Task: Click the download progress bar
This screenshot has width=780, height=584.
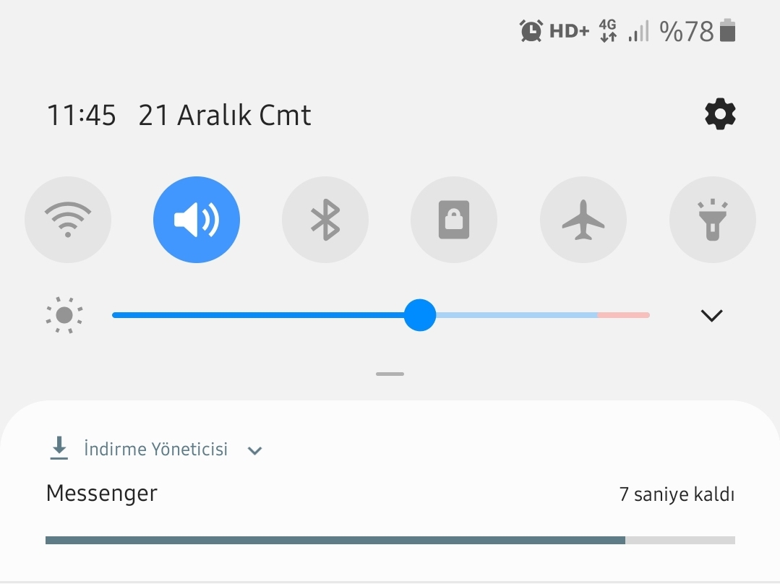Action: (390, 540)
